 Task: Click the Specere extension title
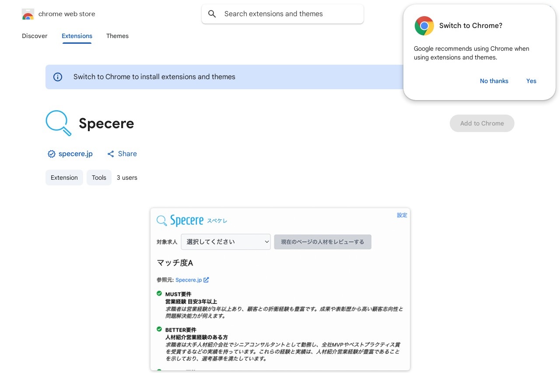[106, 123]
